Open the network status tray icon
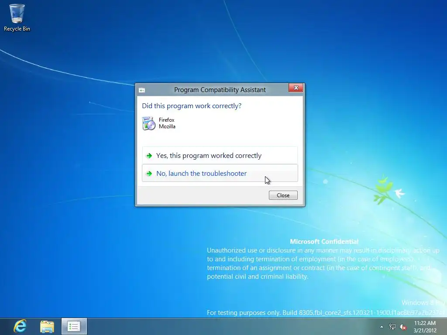 tap(392, 327)
